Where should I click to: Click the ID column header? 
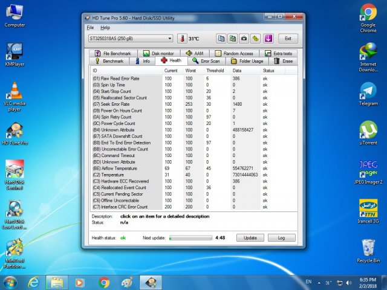point(126,71)
